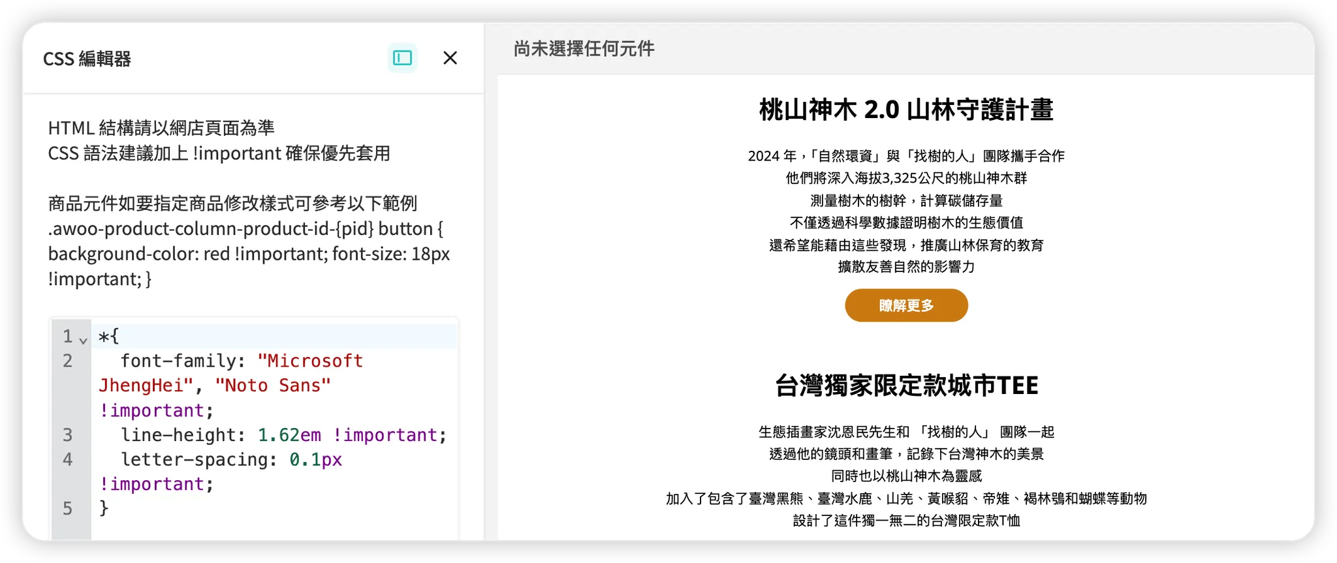The image size is (1337, 563).
Task: Click the paragraph line 測量樹木的樹幹，計算碳儲存量
Action: tap(906, 201)
